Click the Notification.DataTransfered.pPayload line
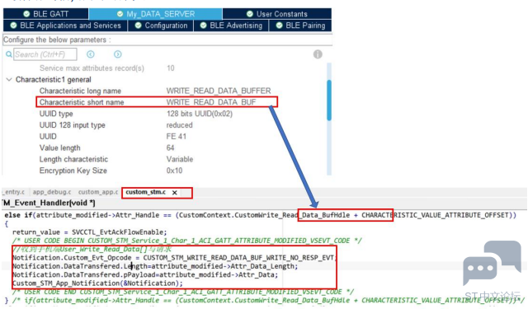 pyautogui.click(x=145, y=274)
